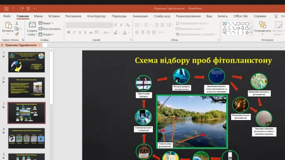The height and width of the screenshot is (160, 285).
Task: Toggle bold Ж formatting
Action: pyautogui.click(x=69, y=32)
